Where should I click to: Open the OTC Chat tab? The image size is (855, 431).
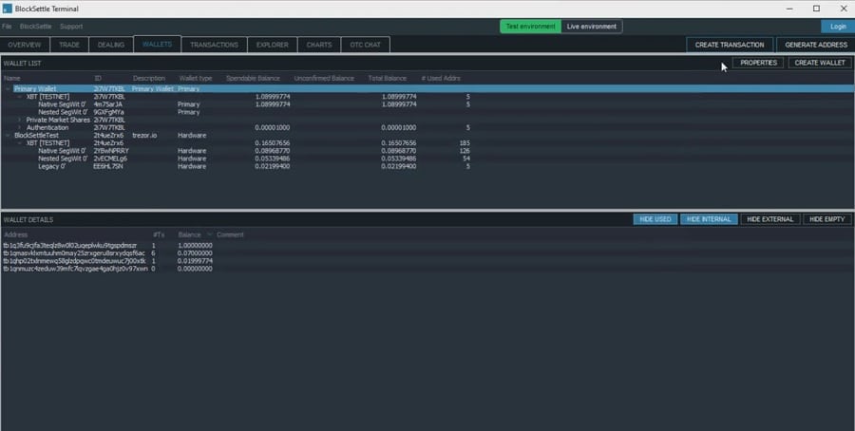coord(365,45)
